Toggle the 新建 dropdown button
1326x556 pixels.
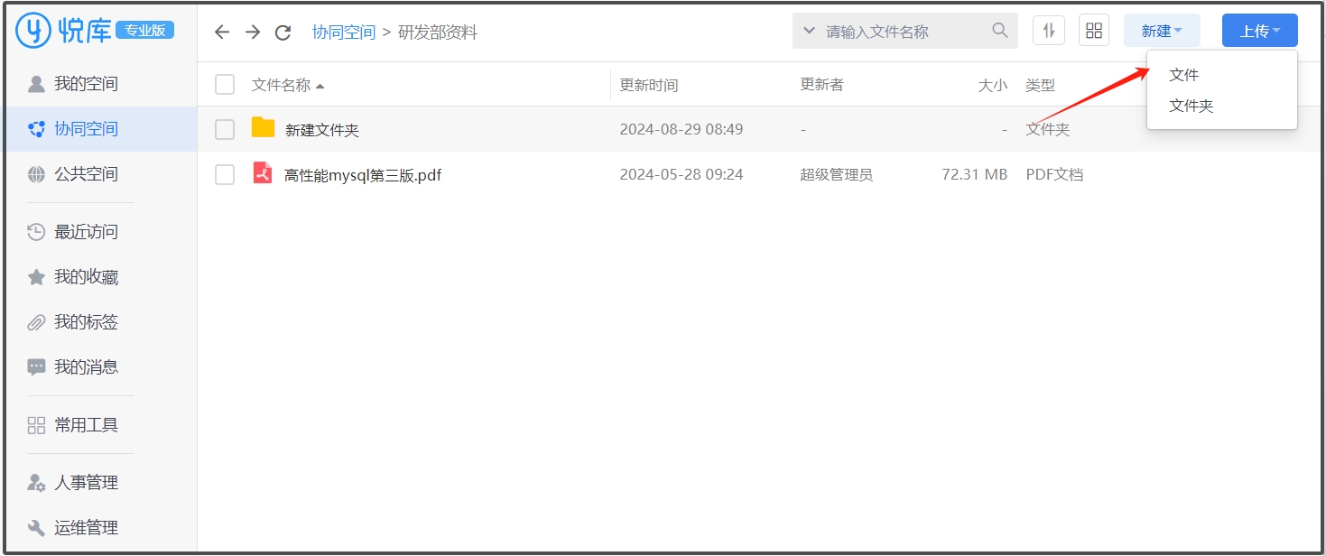1161,31
